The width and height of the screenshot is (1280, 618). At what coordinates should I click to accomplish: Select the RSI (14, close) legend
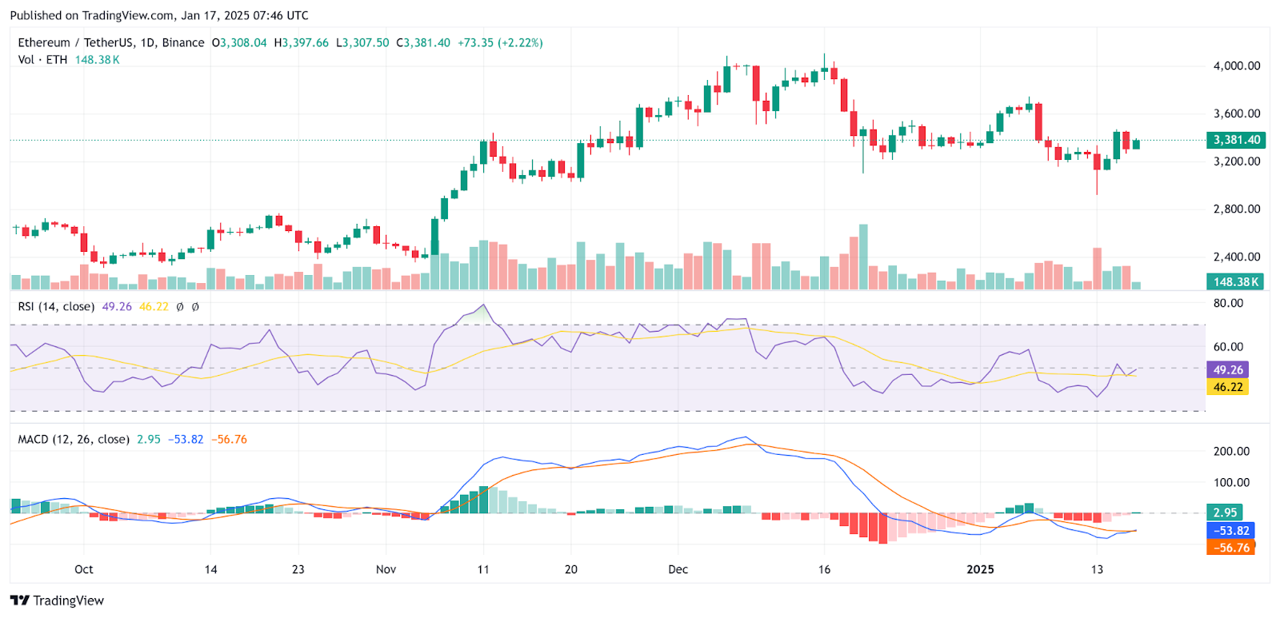[56, 306]
